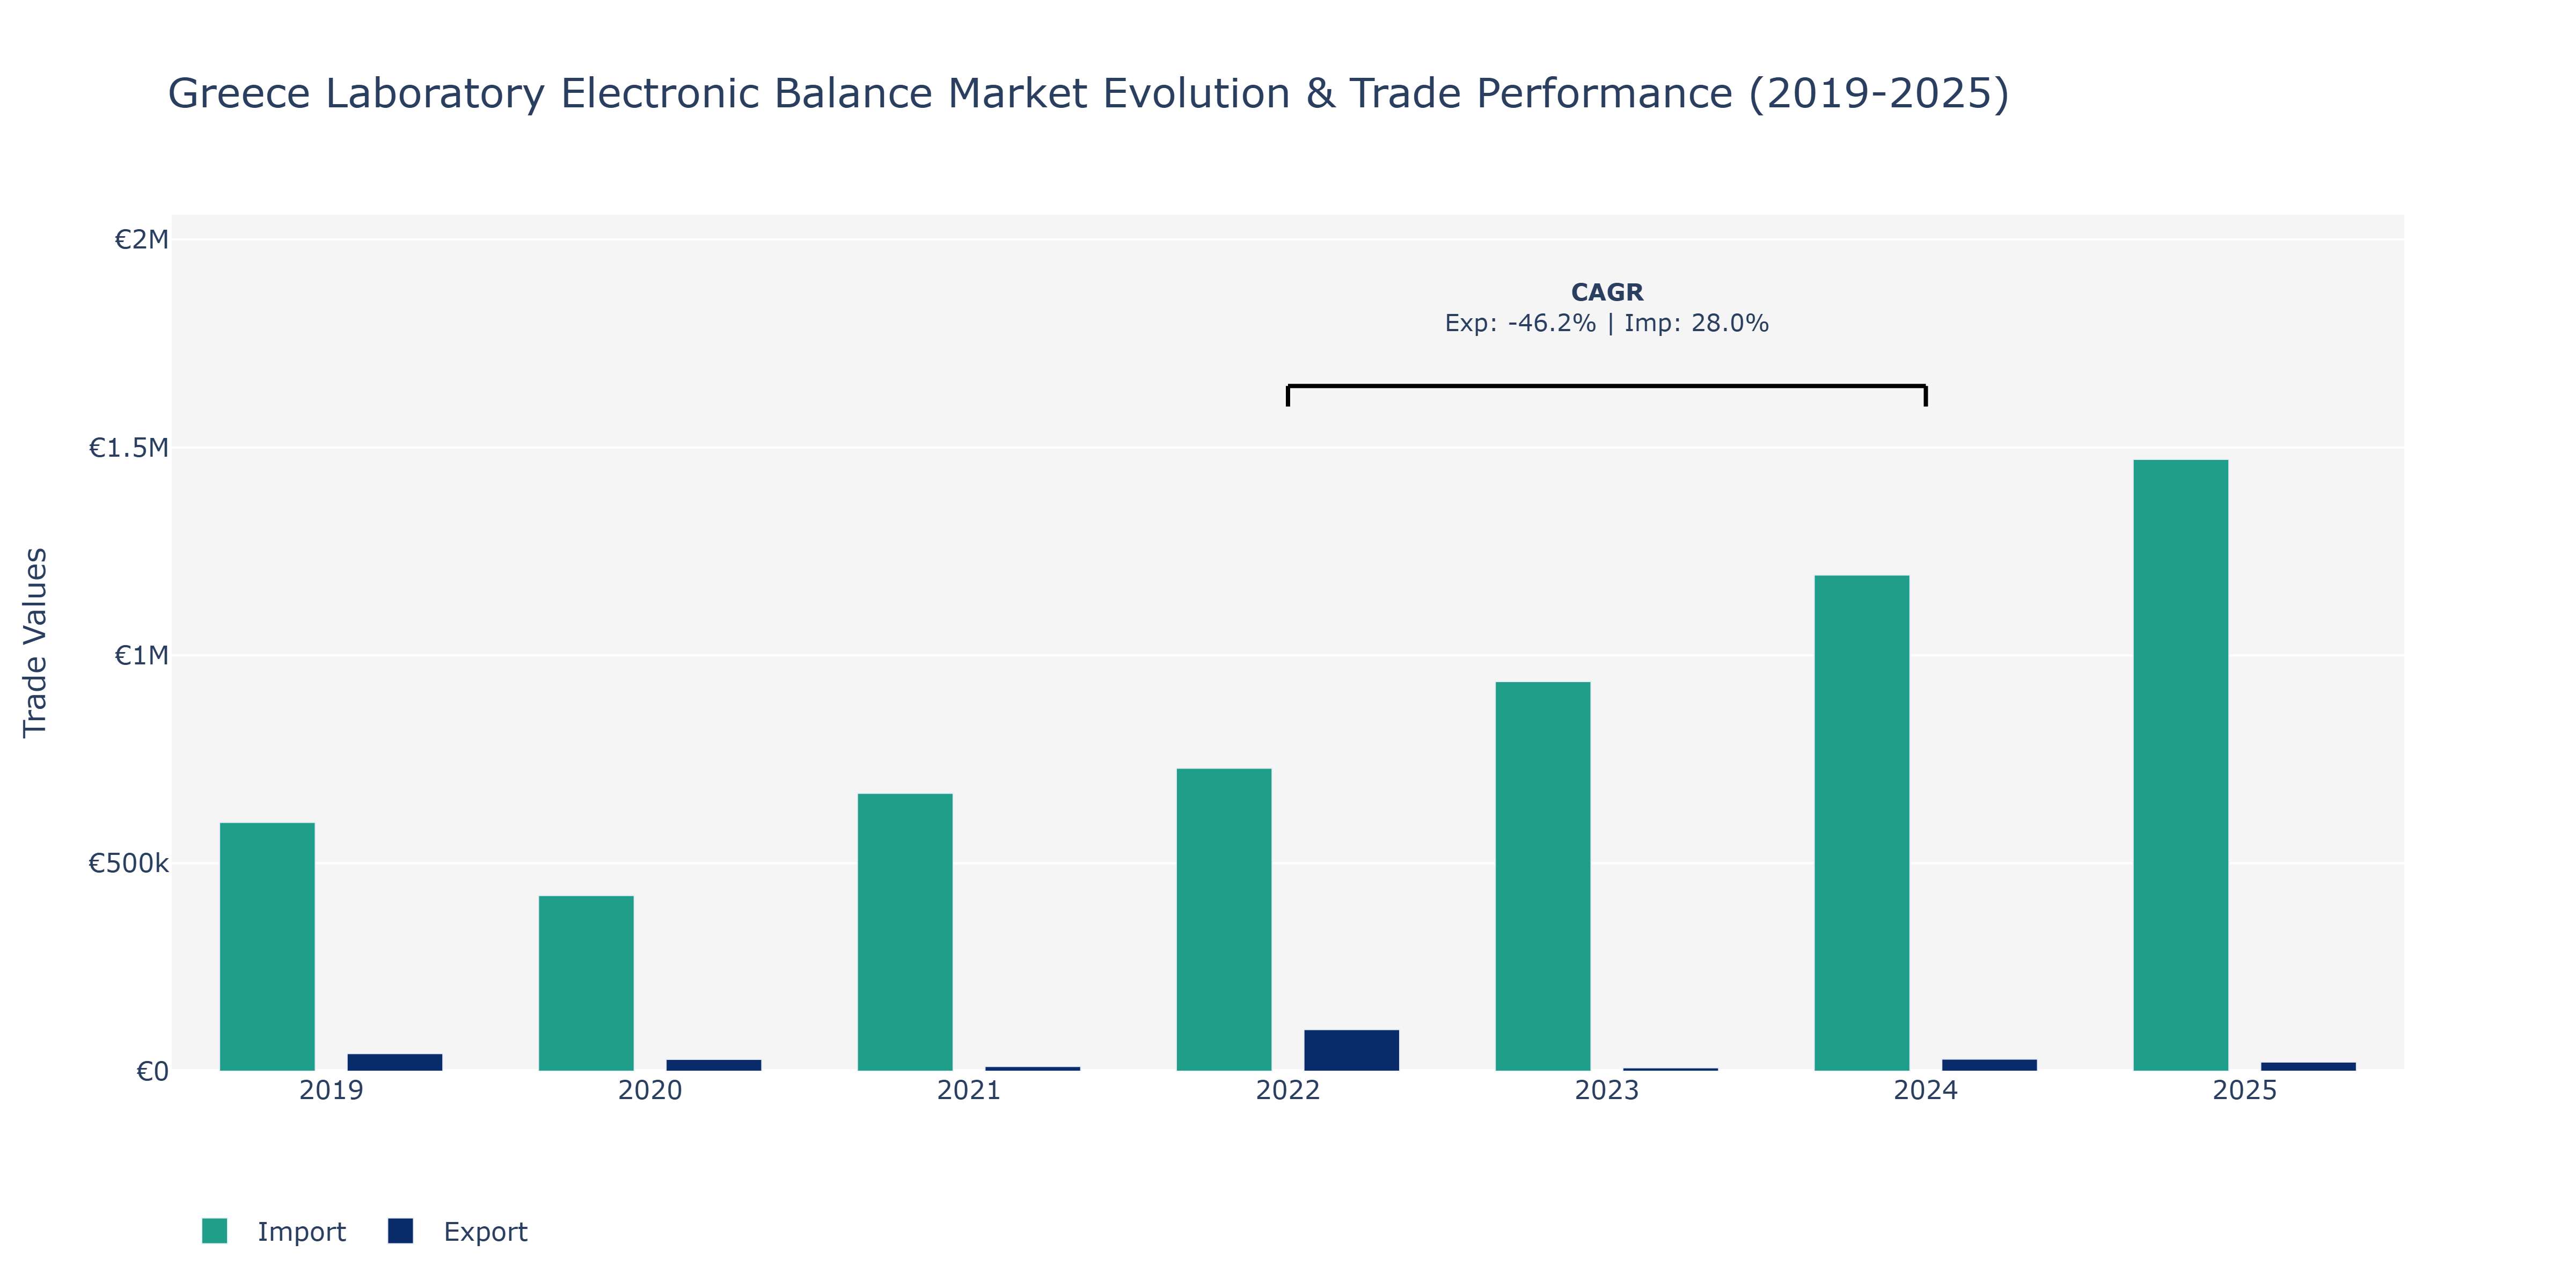Select the 2023 Import bar
Image resolution: width=2576 pixels, height=1288 pixels.
pyautogui.click(x=1543, y=876)
